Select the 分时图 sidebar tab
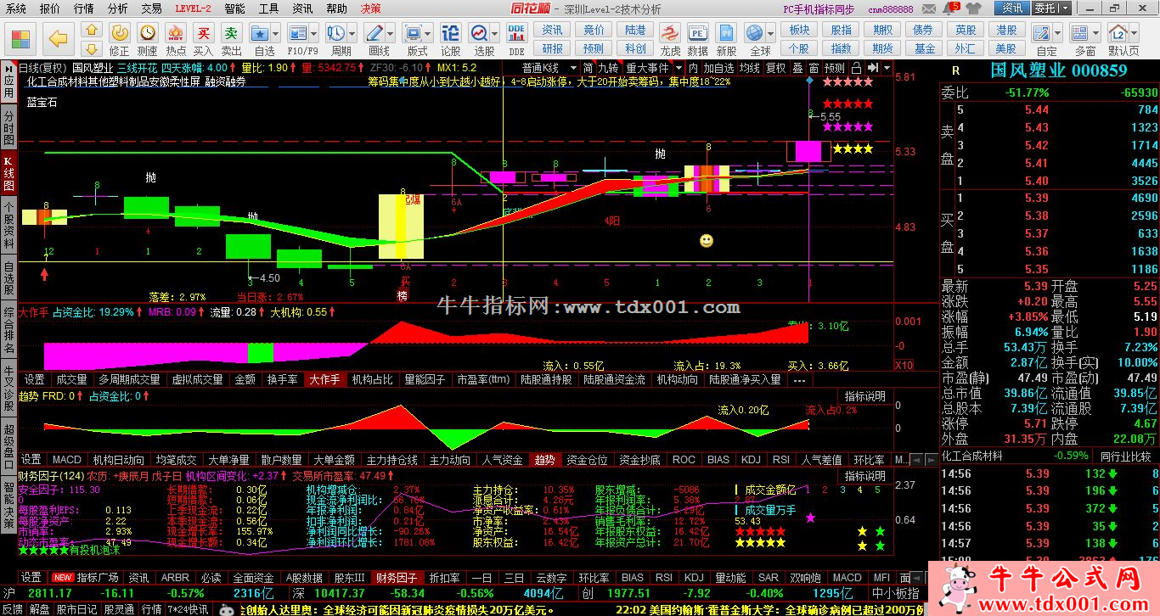 pyautogui.click(x=8, y=128)
